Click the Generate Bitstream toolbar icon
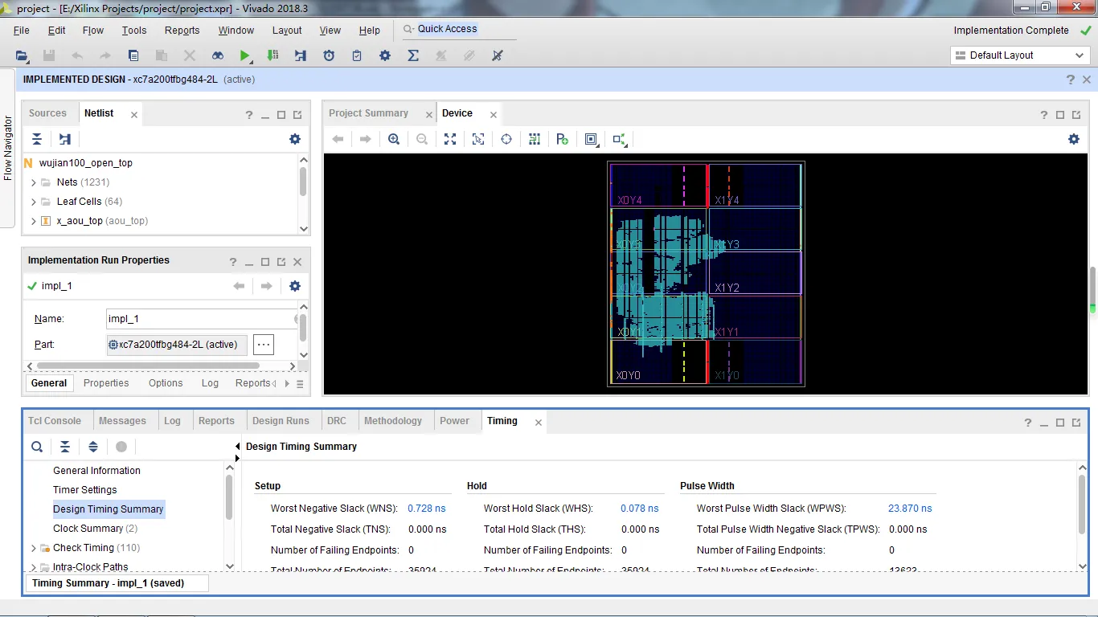Screen dimensions: 1098x617 (x=272, y=55)
